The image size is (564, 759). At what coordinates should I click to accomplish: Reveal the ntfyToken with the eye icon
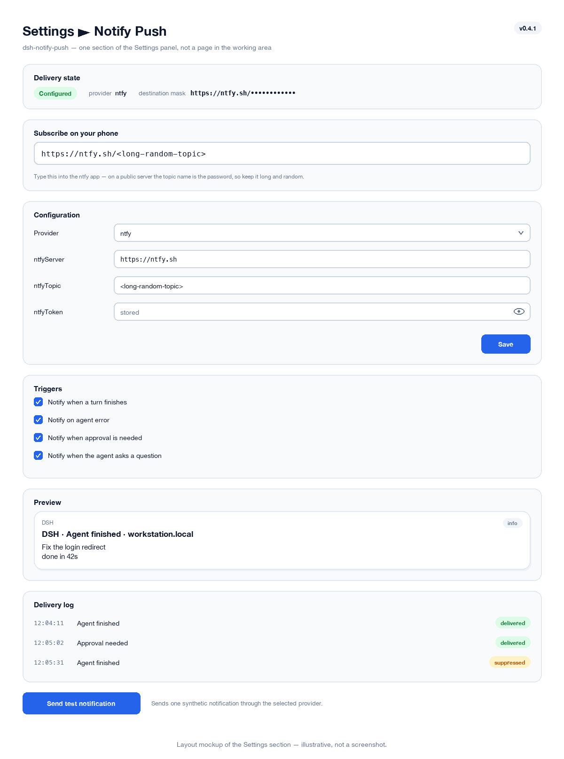(x=519, y=311)
